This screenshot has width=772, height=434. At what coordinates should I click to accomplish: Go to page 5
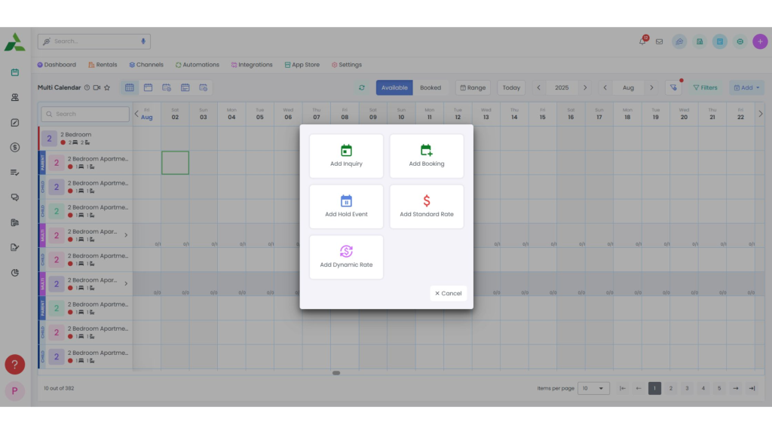(719, 388)
